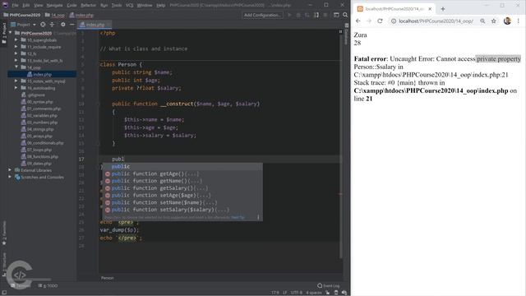Hide the Project panel with minus icon
The height and width of the screenshot is (296, 526).
(x=72, y=25)
